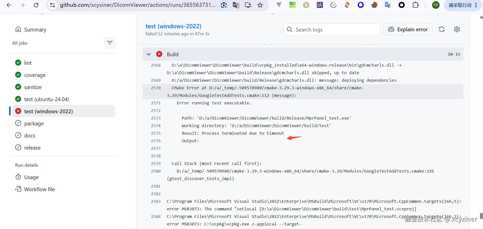
Task: Reload the page with the refresh icon
Action: 36,5
